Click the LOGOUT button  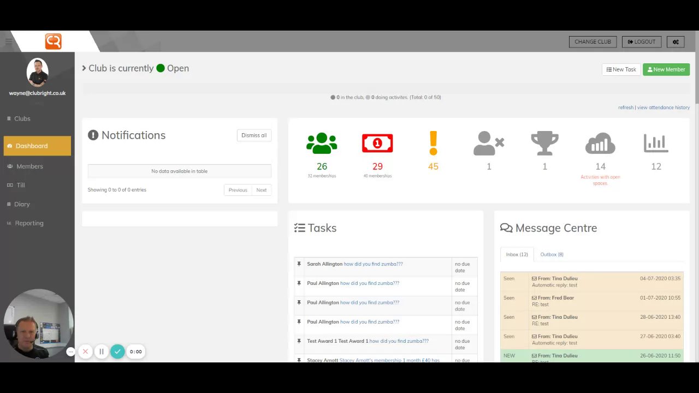click(x=642, y=41)
